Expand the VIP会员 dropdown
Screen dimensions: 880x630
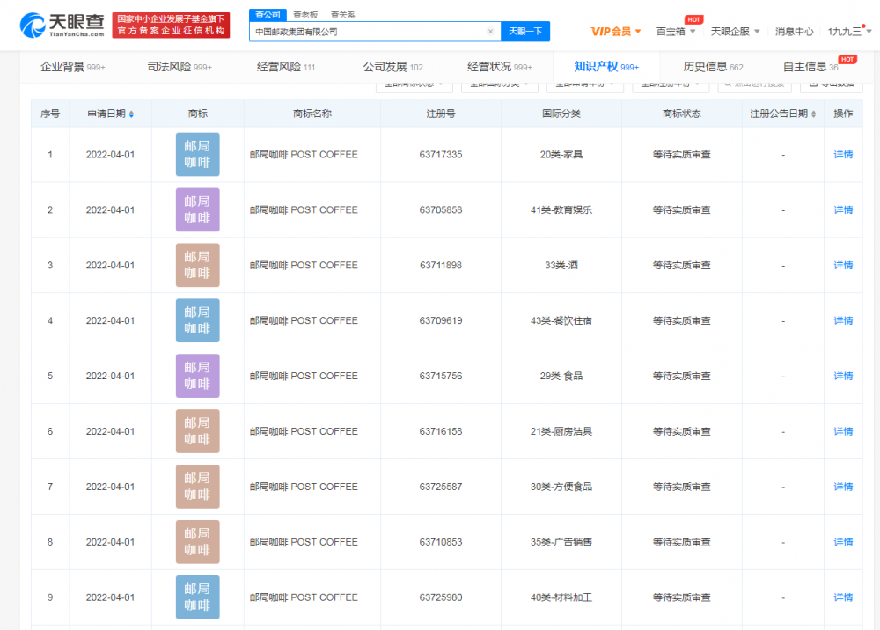(616, 32)
